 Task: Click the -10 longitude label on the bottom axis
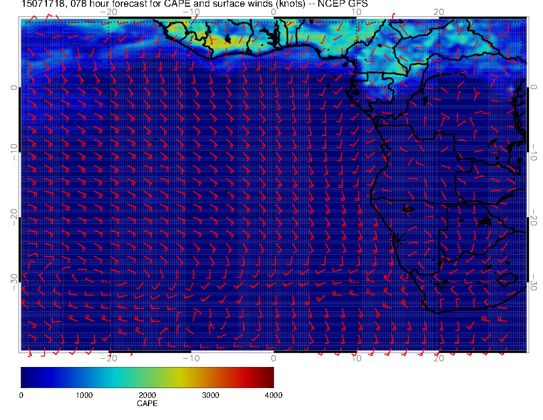click(x=191, y=358)
